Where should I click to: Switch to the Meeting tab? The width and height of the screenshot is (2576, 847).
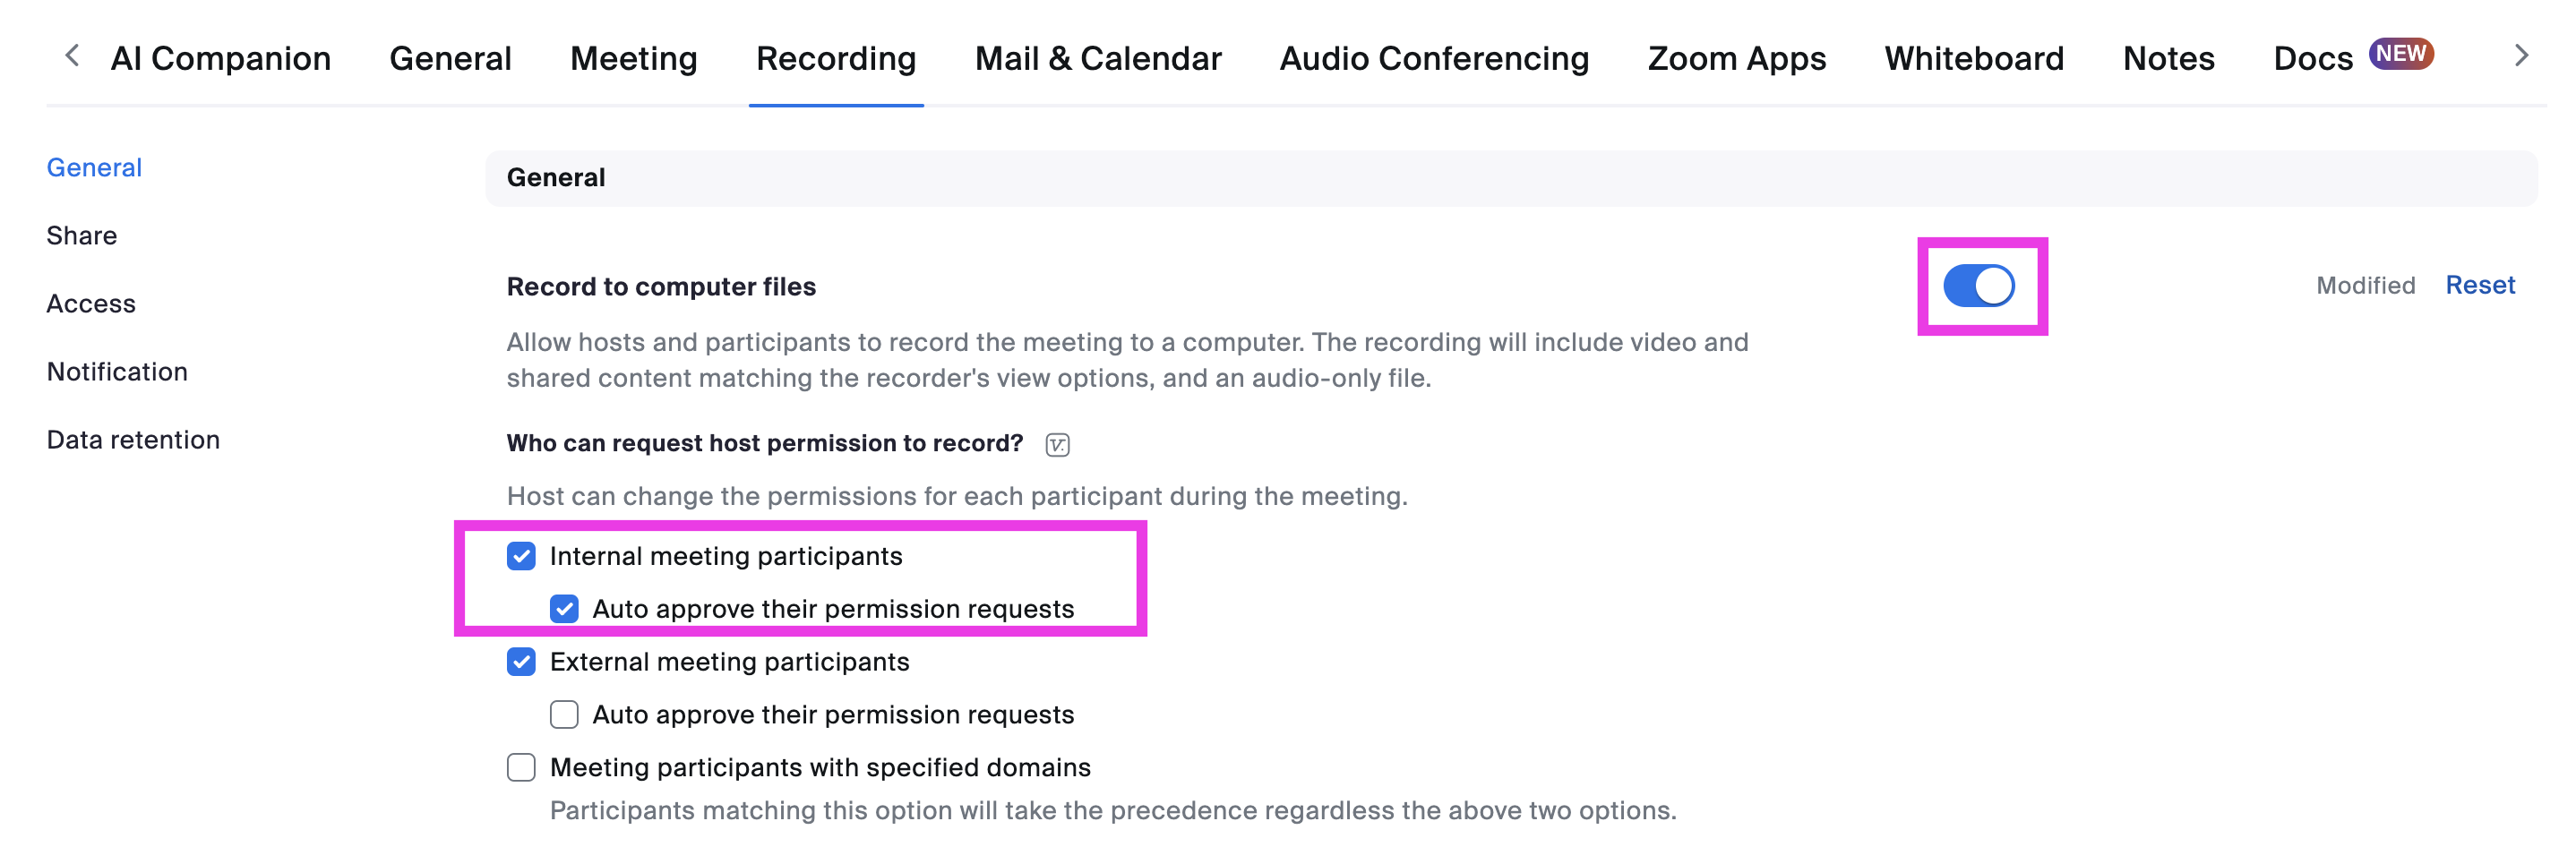(633, 58)
